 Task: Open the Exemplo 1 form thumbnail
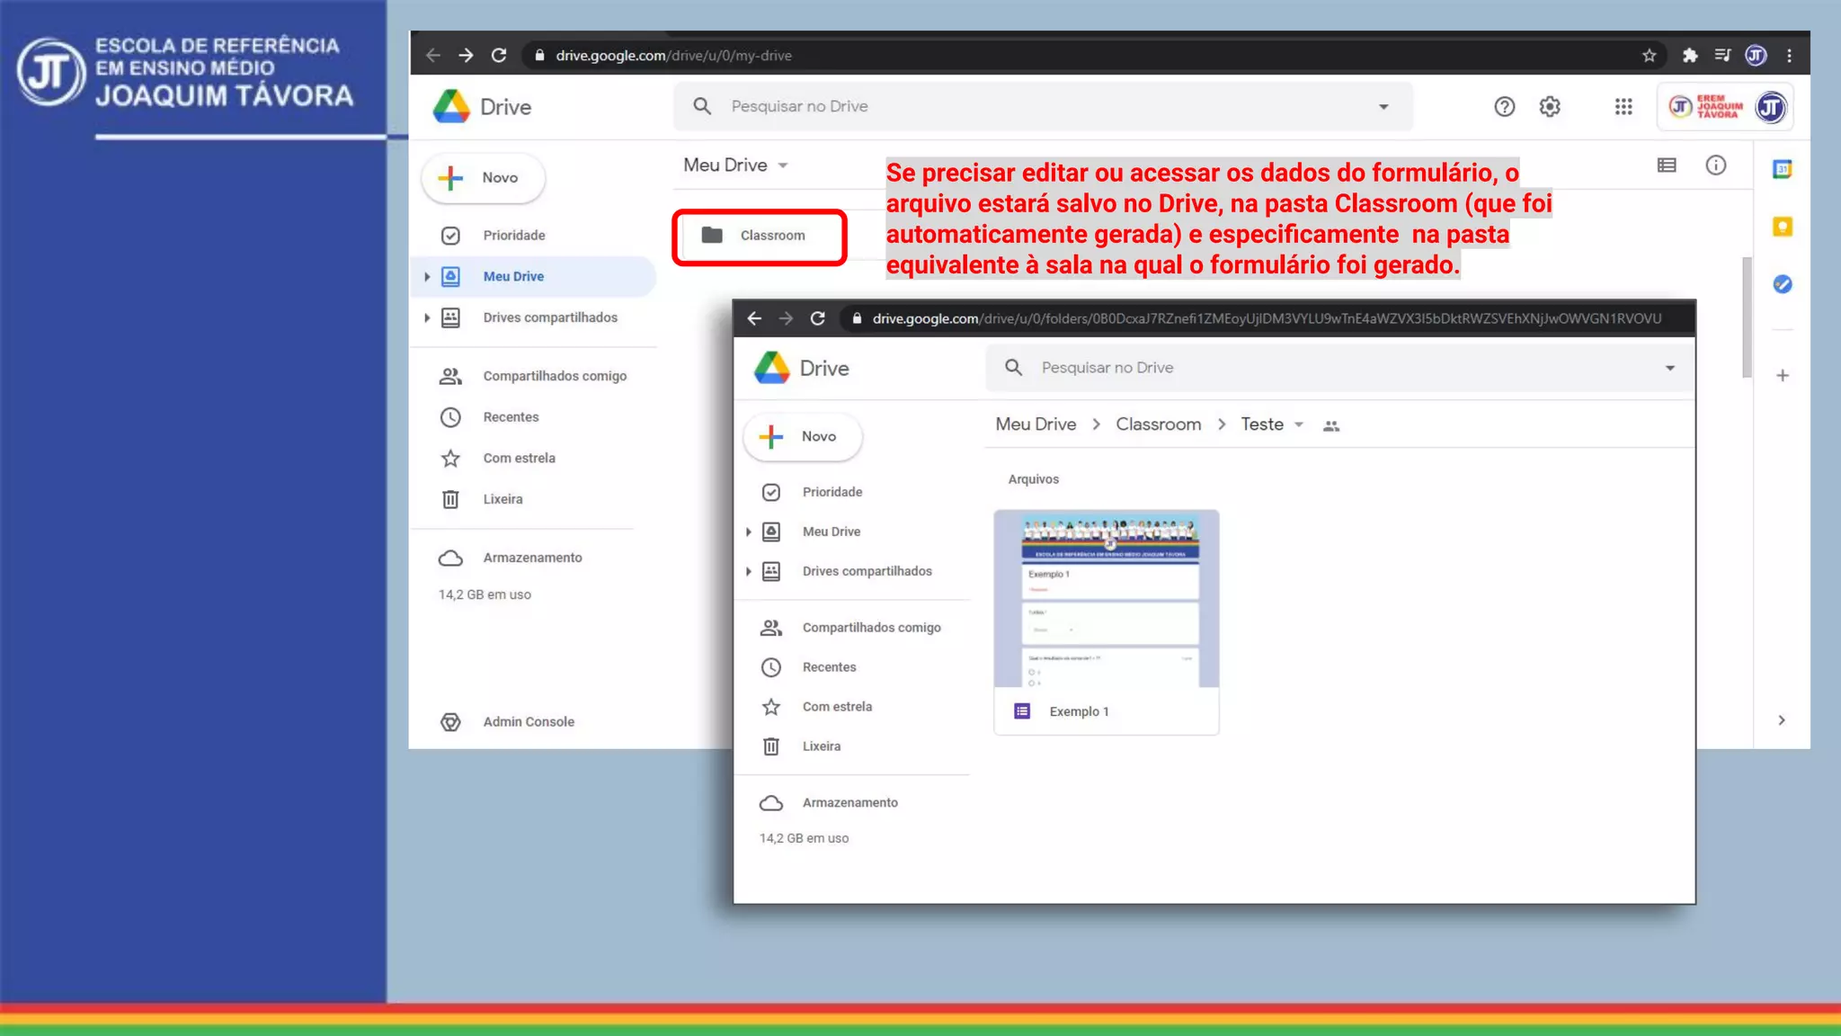pos(1107,599)
